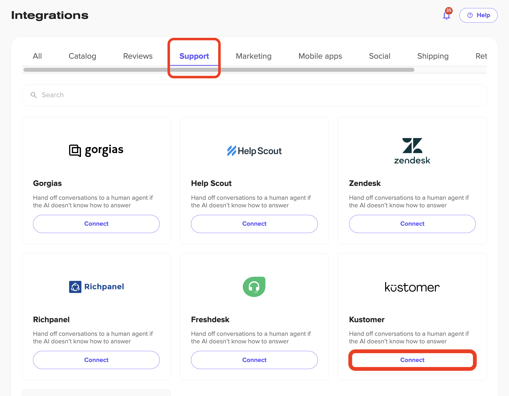The height and width of the screenshot is (396, 509).
Task: Click the Help Scout logo
Action: coord(254,151)
